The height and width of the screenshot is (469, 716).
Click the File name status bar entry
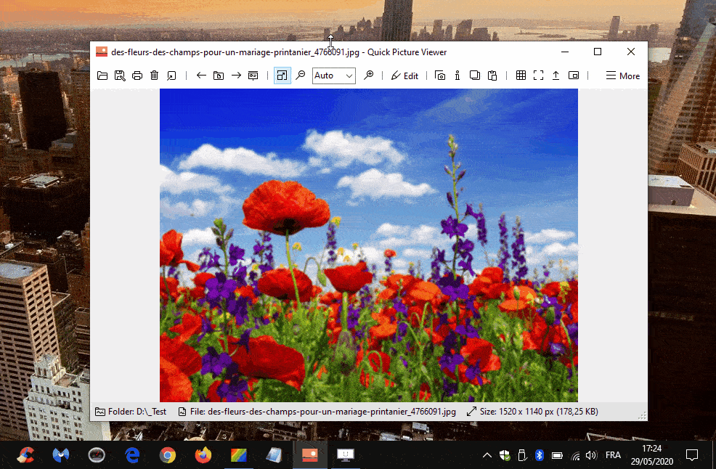pyautogui.click(x=317, y=412)
